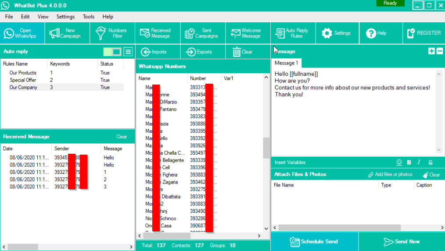
Task: Click the REGISTER toolbar button
Action: (x=424, y=33)
